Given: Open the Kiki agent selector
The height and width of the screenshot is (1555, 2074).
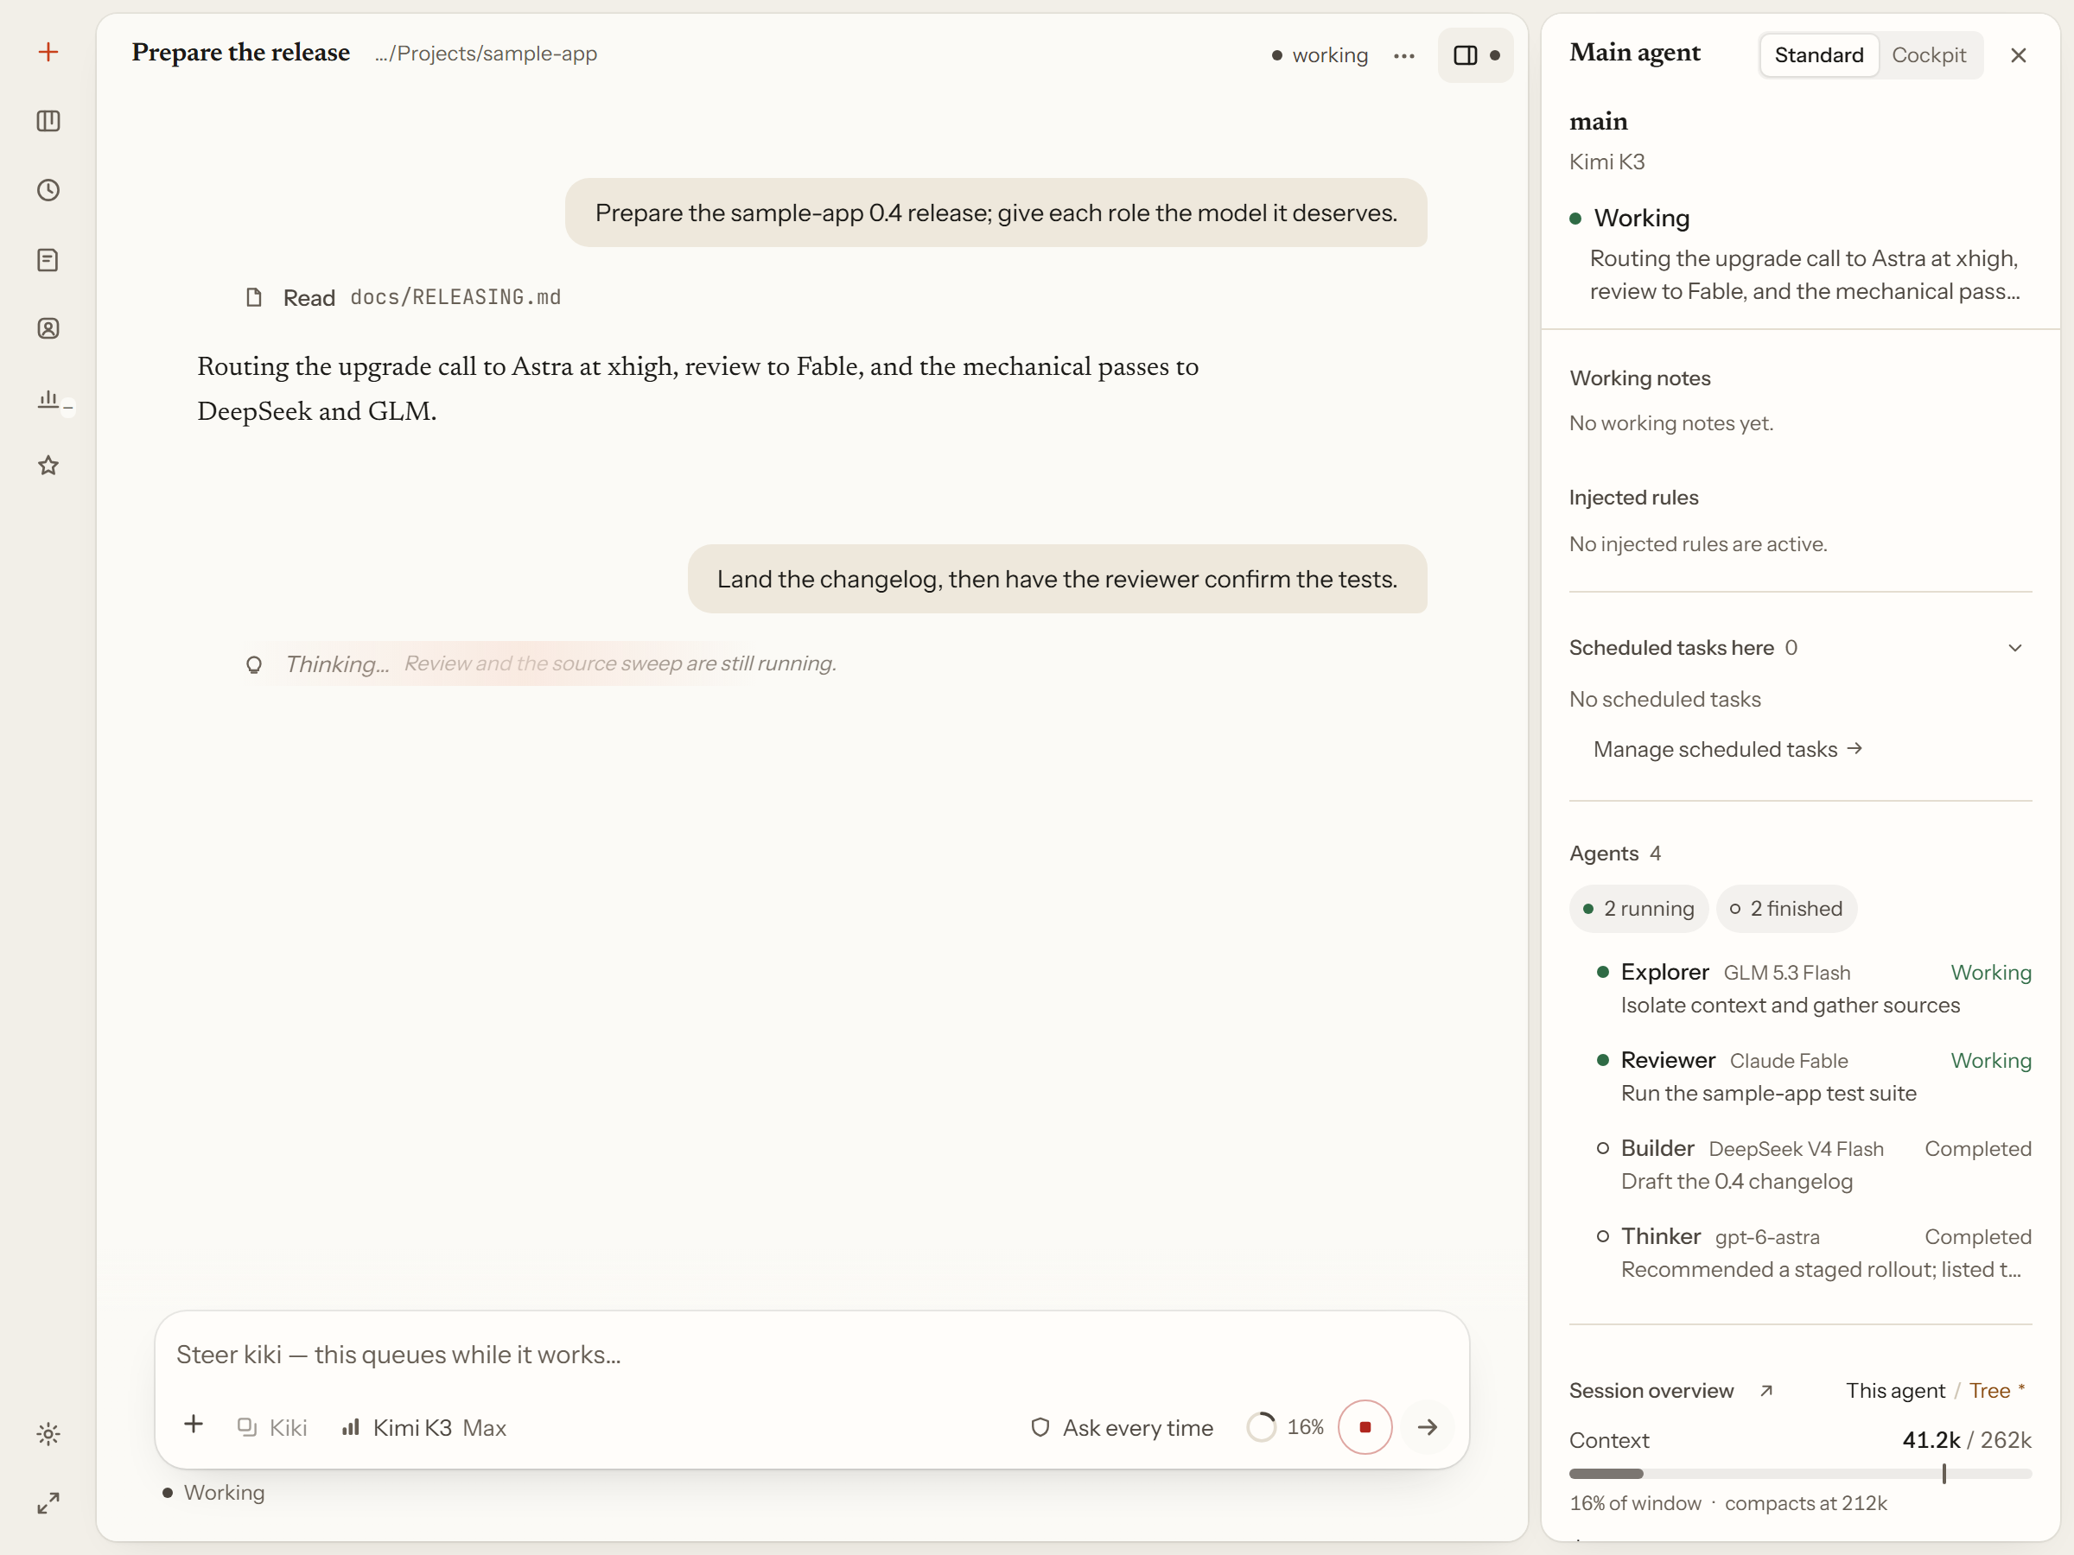Looking at the screenshot, I should [272, 1426].
